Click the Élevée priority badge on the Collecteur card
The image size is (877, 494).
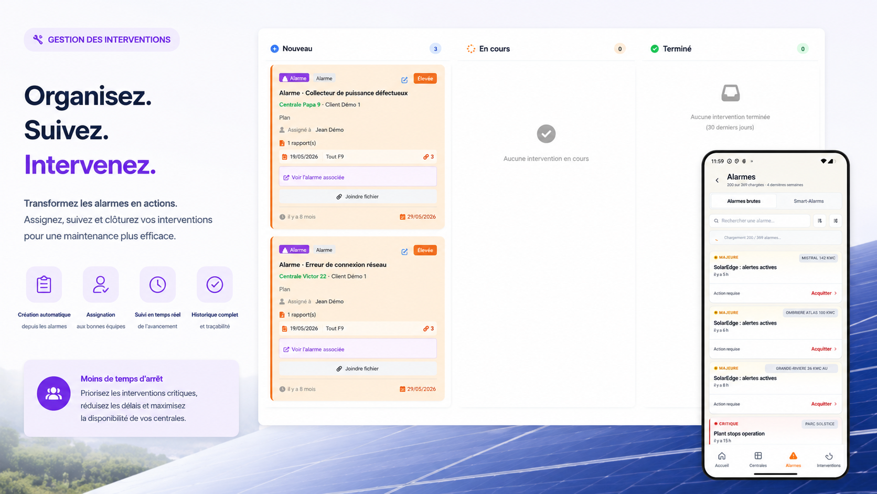tap(425, 79)
